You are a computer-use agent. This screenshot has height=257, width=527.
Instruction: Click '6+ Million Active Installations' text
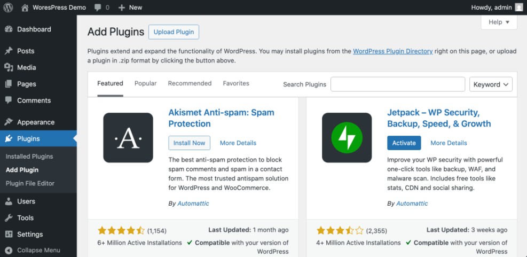[x=139, y=243]
